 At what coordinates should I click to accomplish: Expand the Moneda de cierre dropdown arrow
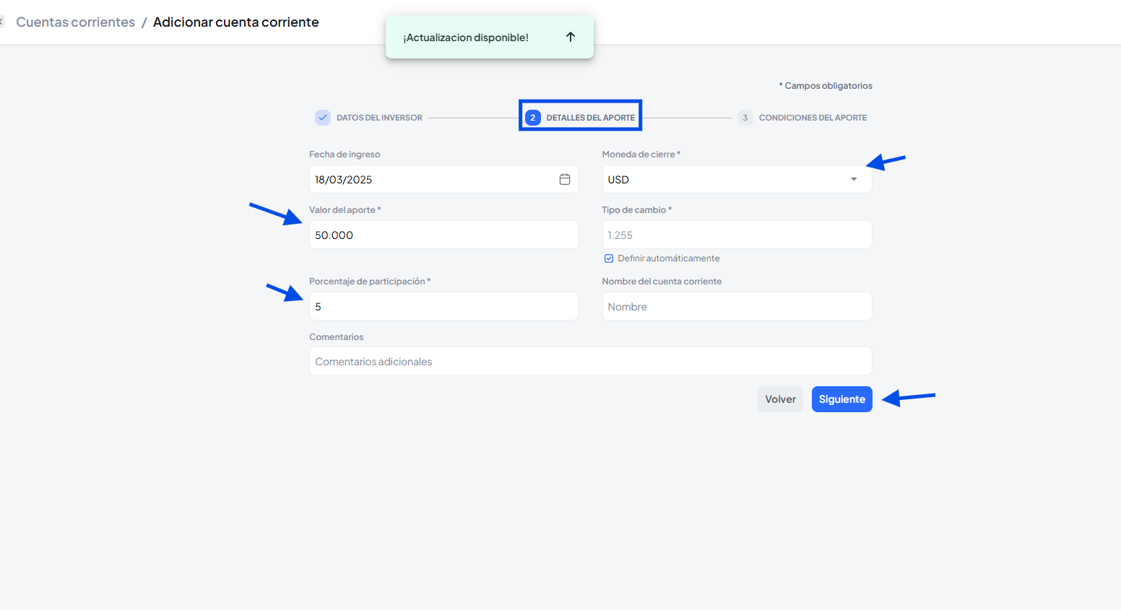(x=854, y=179)
